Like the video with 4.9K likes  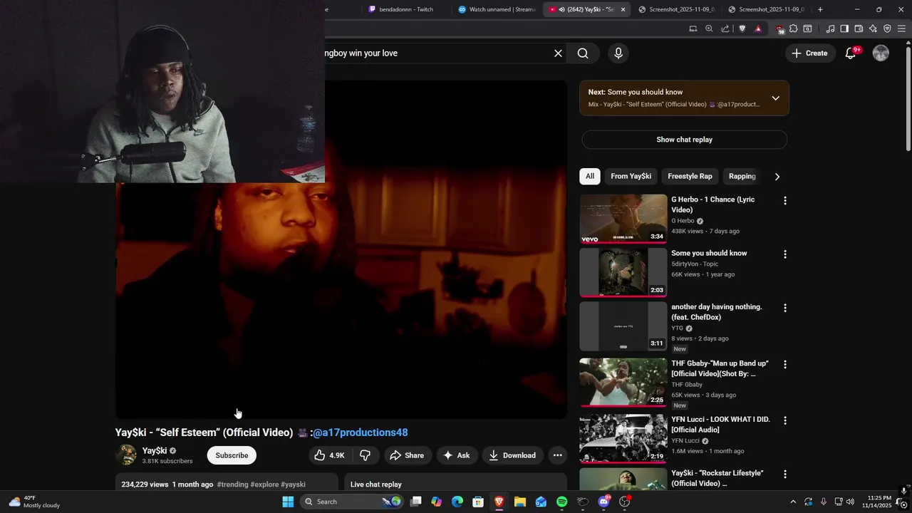coord(329,455)
